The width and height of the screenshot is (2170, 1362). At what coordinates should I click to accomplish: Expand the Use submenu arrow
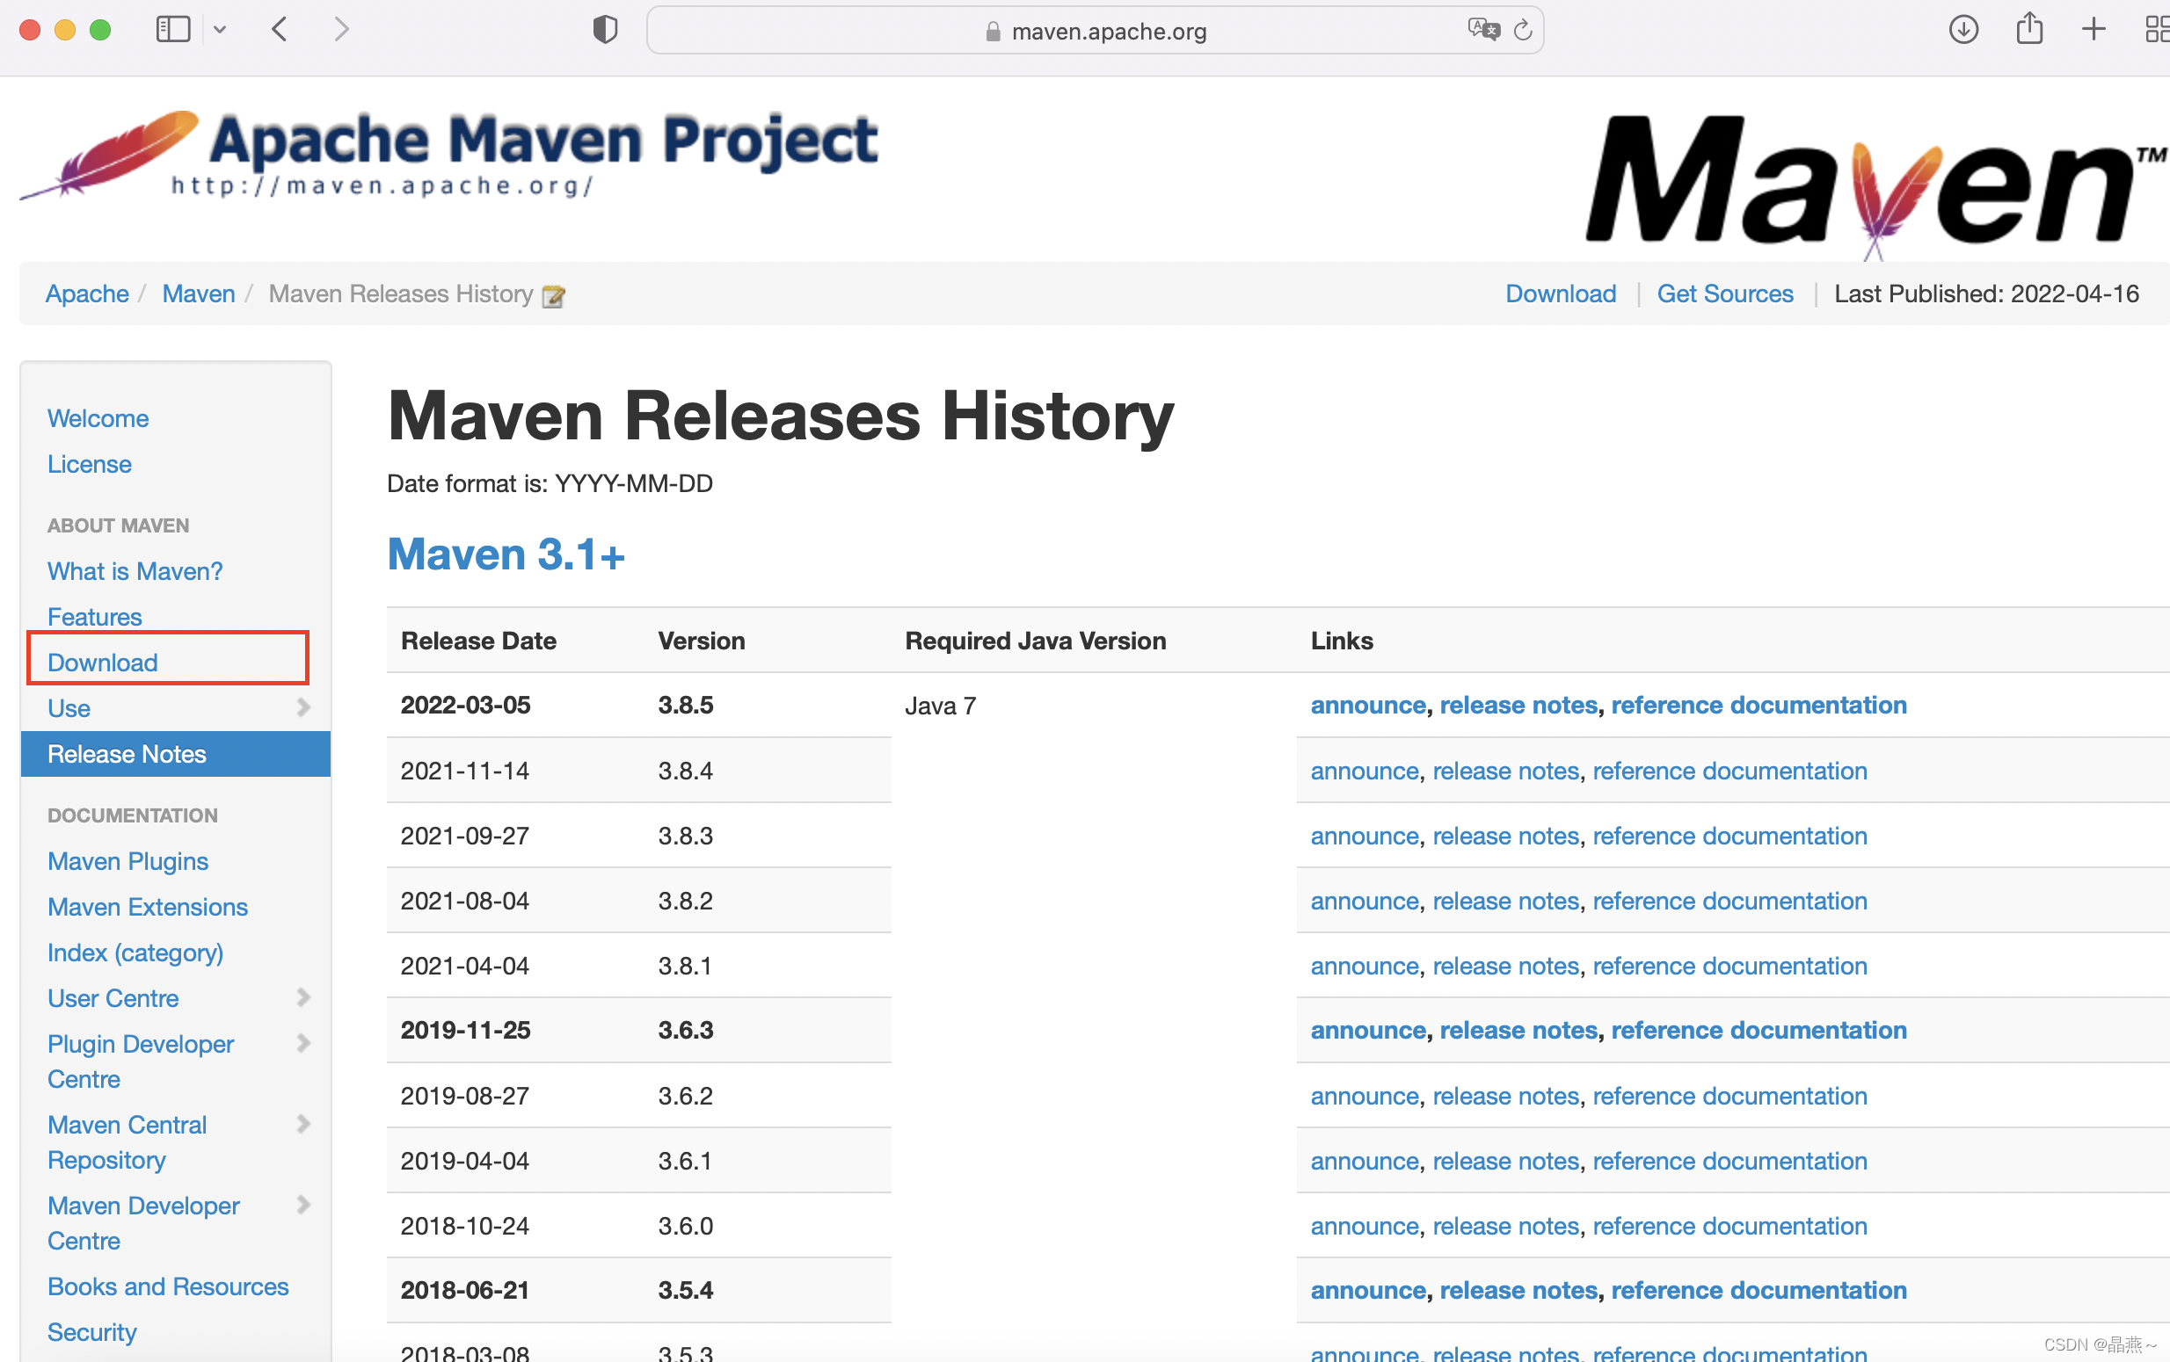pos(303,707)
